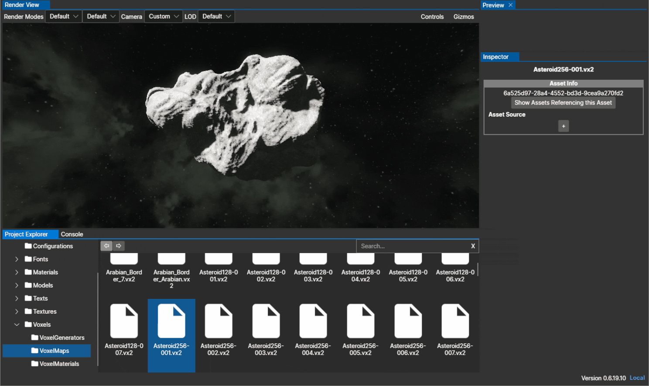Add an asset source with the plus button
This screenshot has width=649, height=386.
click(x=564, y=126)
